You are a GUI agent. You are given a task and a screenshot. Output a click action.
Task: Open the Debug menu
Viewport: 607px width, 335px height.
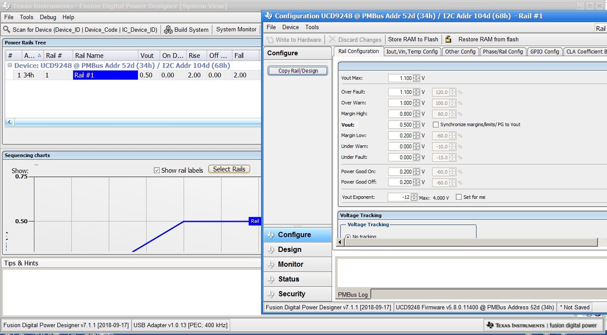point(48,17)
